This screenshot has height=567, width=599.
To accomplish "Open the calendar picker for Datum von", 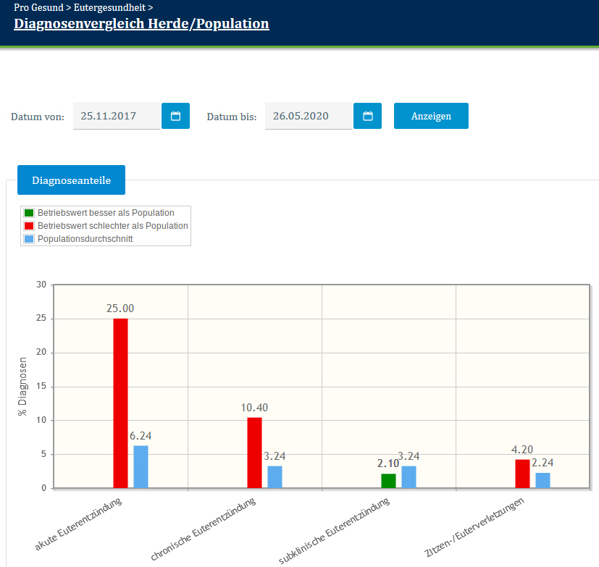I will coord(175,116).
